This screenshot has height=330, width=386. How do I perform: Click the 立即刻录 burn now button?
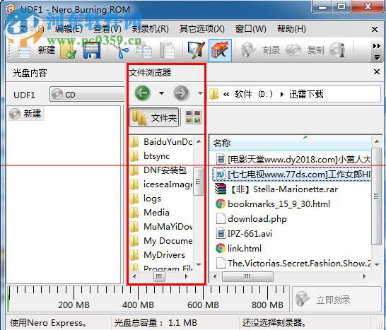point(337,300)
